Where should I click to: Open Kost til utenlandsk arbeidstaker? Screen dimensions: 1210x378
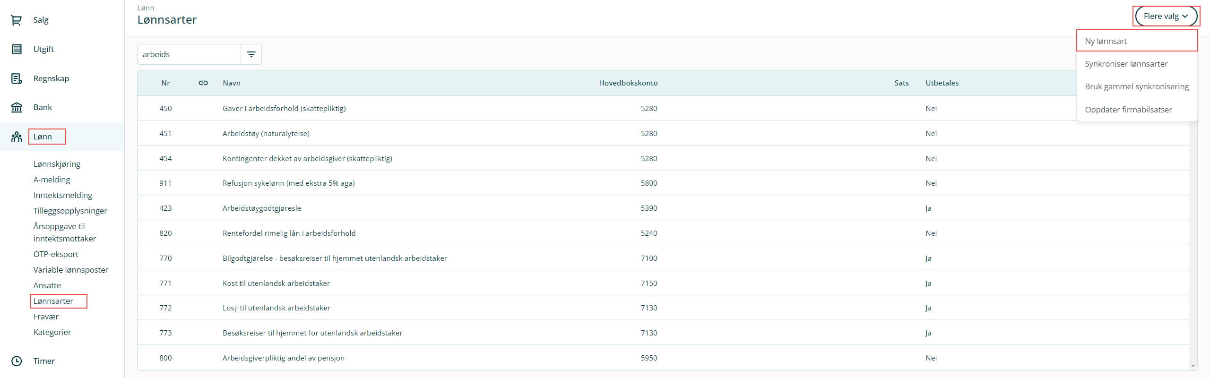[x=663, y=283]
